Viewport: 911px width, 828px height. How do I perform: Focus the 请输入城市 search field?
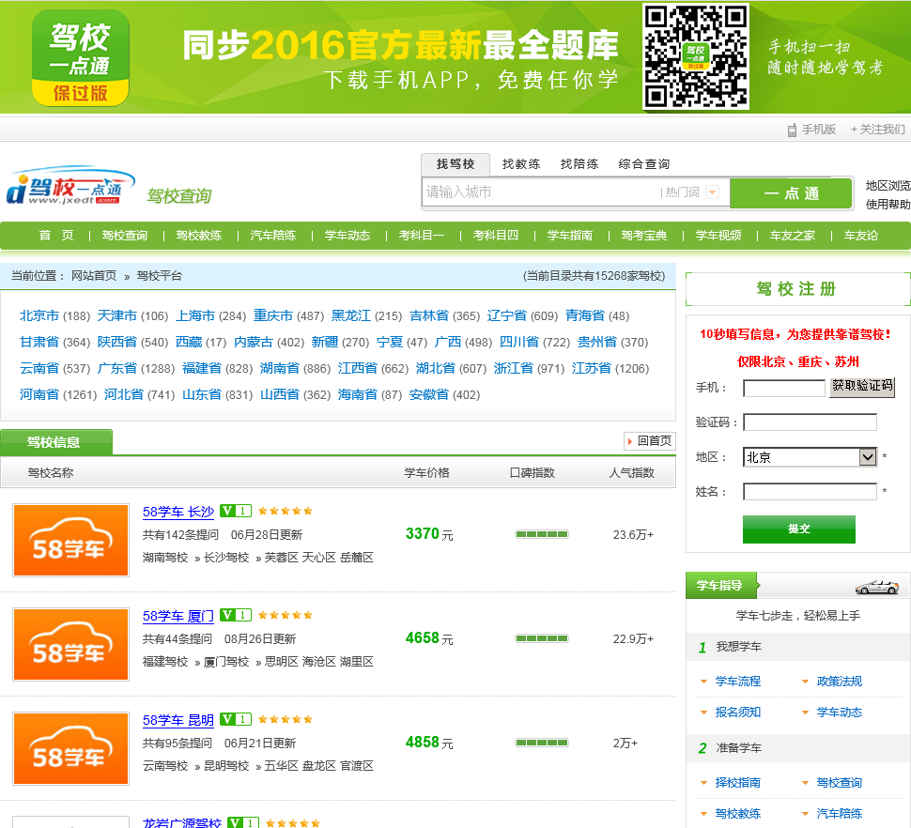point(540,192)
